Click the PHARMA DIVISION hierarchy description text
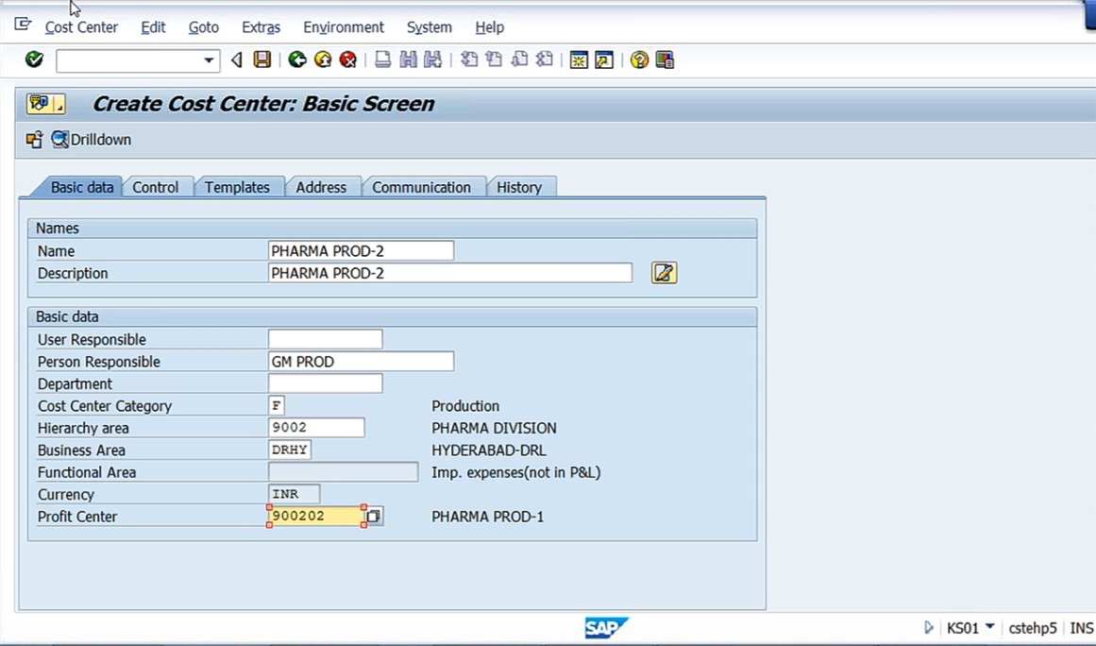The image size is (1096, 646). [x=494, y=428]
